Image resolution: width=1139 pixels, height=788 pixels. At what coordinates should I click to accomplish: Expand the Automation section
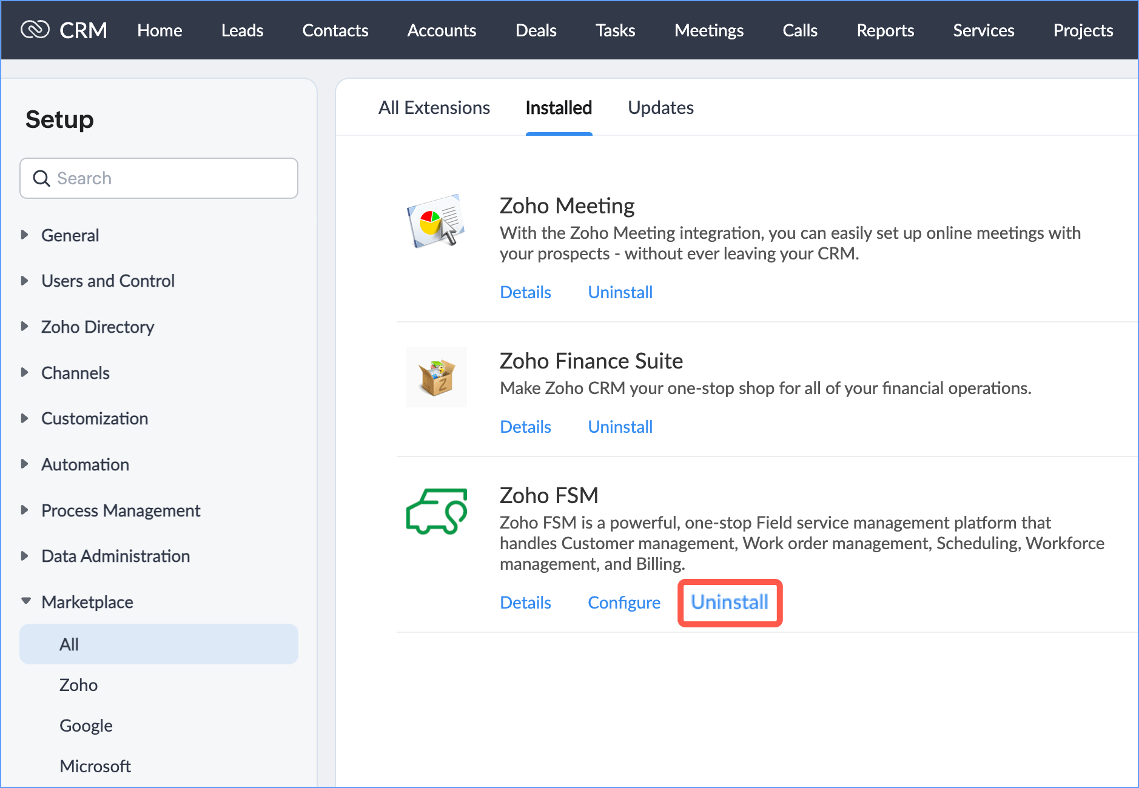(x=25, y=464)
